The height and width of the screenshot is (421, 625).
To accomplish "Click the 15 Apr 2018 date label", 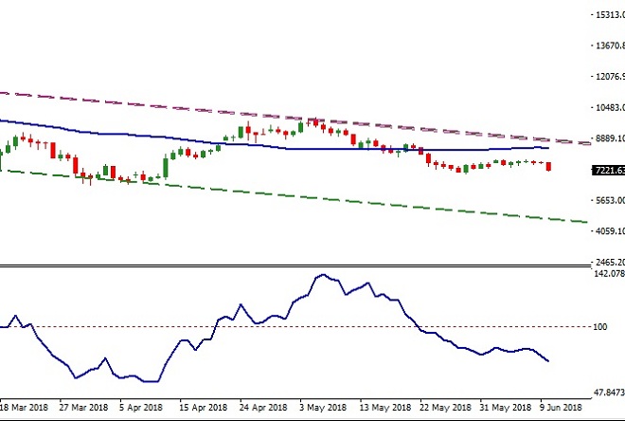I will click(203, 408).
